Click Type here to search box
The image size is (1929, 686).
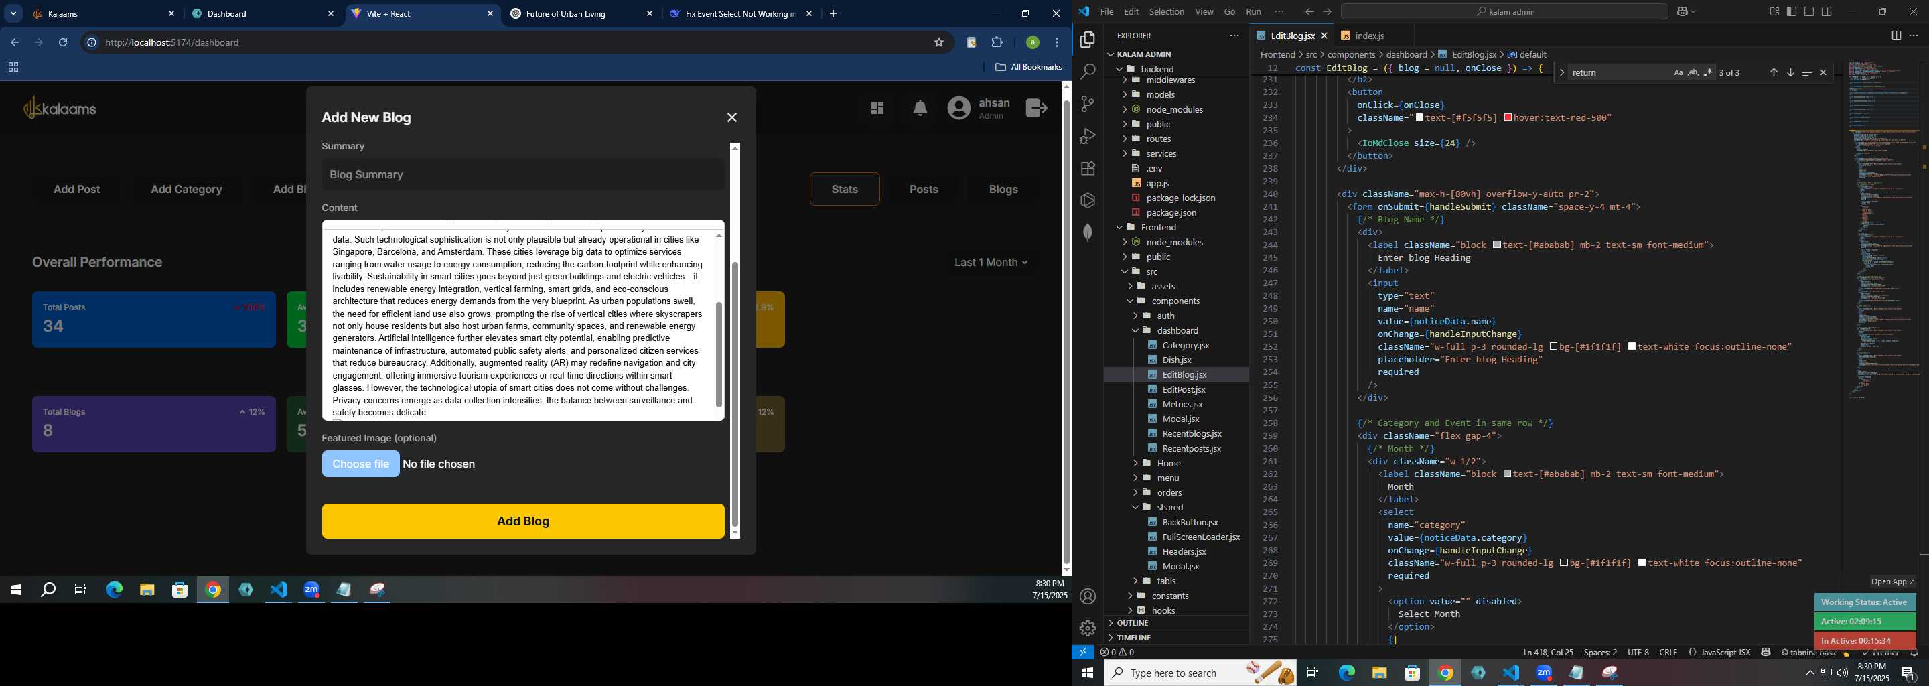1200,673
